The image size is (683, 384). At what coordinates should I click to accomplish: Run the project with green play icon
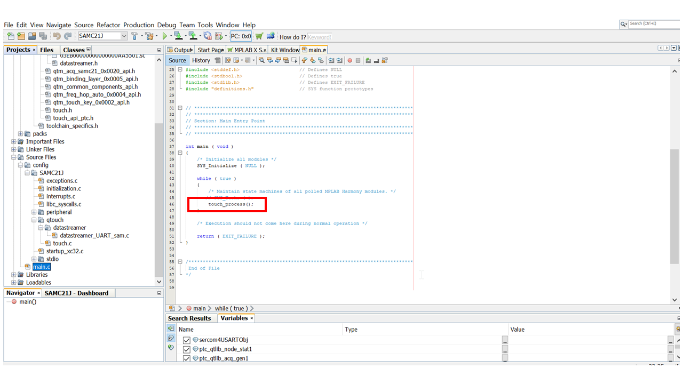coord(164,36)
